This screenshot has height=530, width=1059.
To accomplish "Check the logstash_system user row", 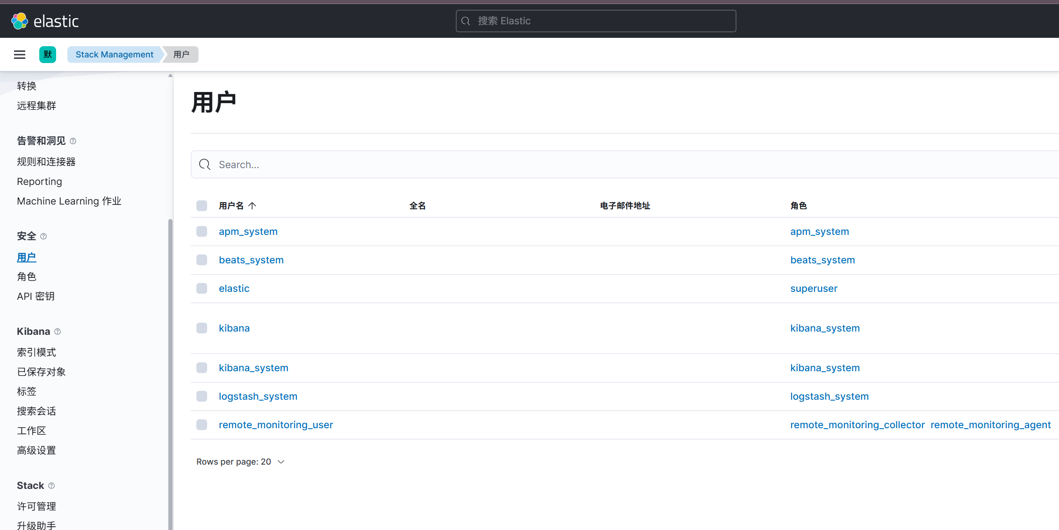I will point(202,396).
